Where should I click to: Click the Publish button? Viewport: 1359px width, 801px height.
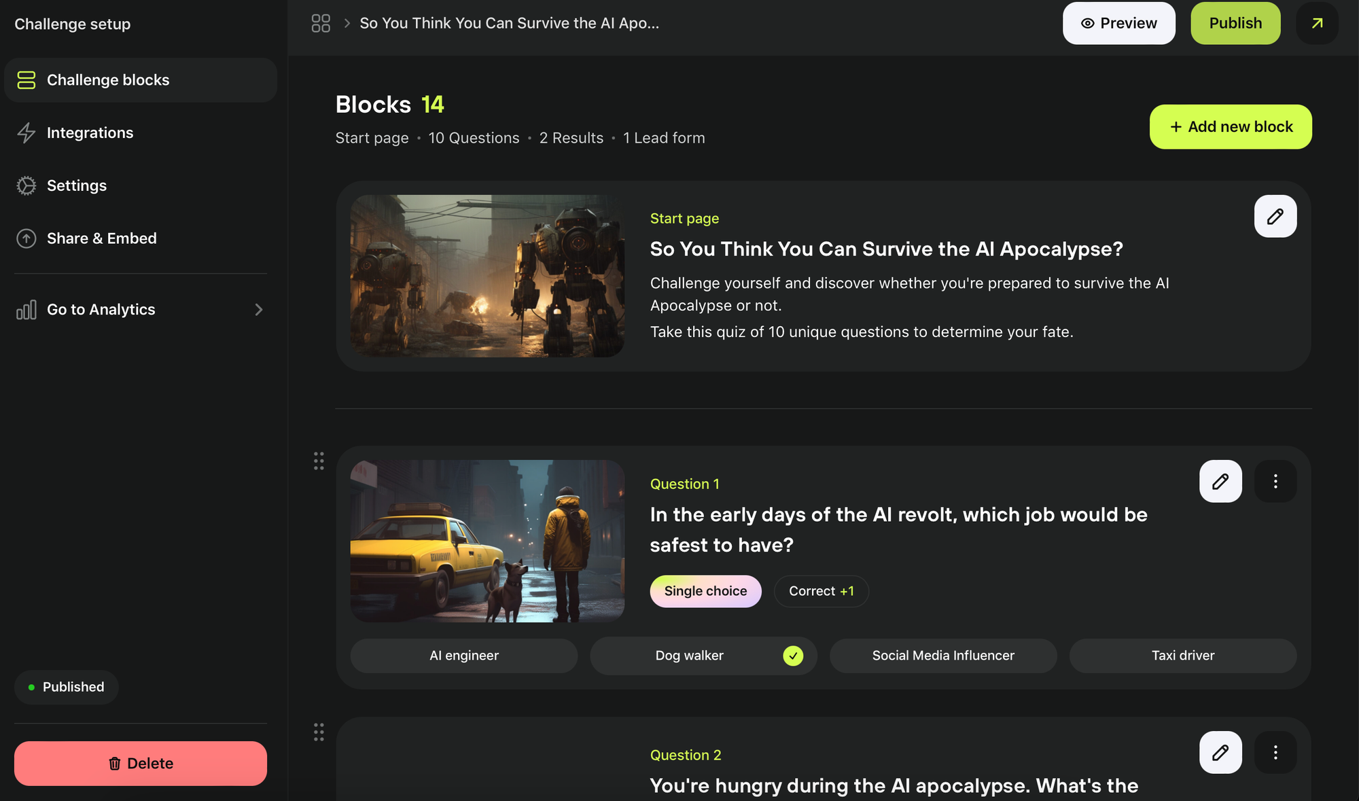(1235, 23)
